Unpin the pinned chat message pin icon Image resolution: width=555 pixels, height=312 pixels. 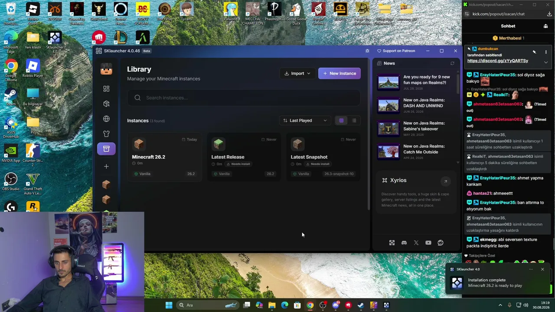point(534,52)
